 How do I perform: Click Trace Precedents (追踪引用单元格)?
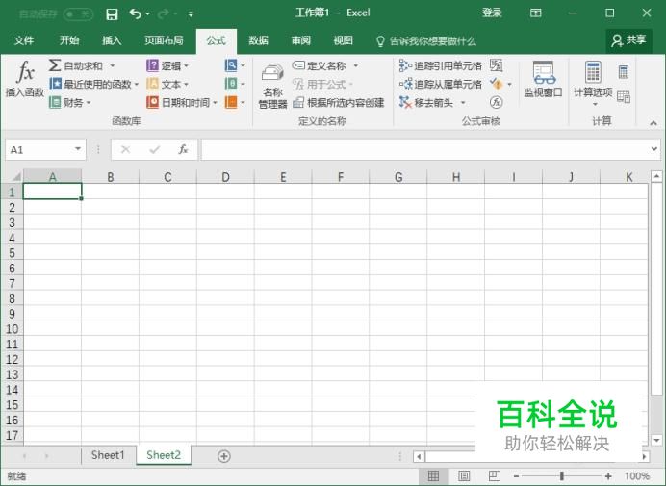(x=441, y=65)
